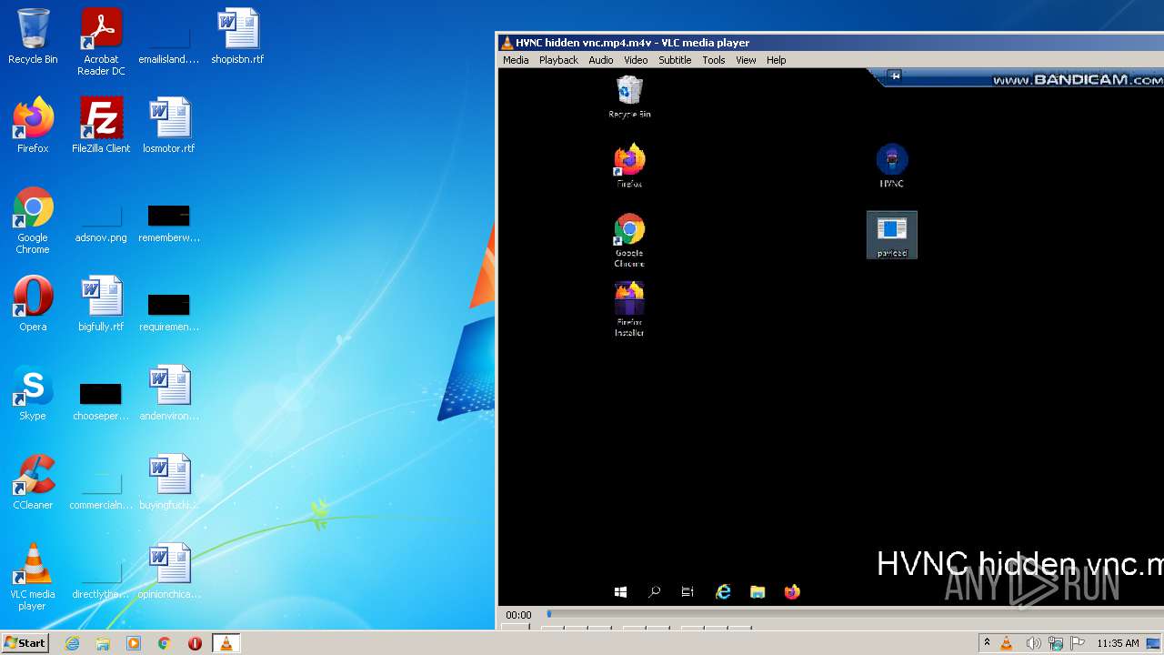Viewport: 1164px width, 655px height.
Task: Open the Action Center flag icon
Action: point(1077,643)
